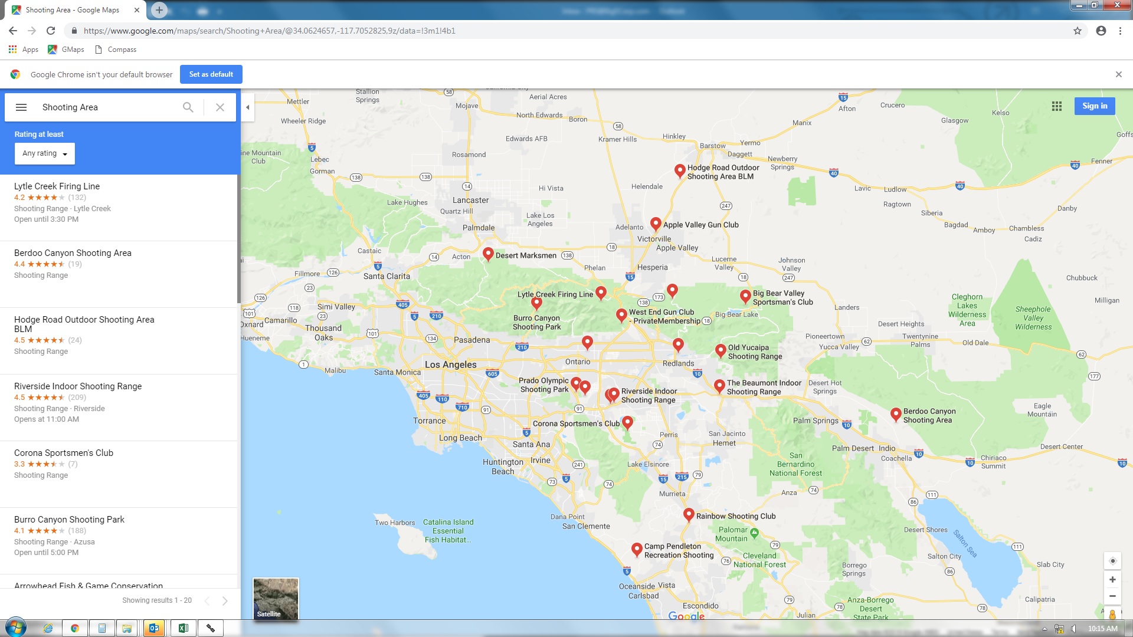Switch to Satellite view thumbnail

276,599
